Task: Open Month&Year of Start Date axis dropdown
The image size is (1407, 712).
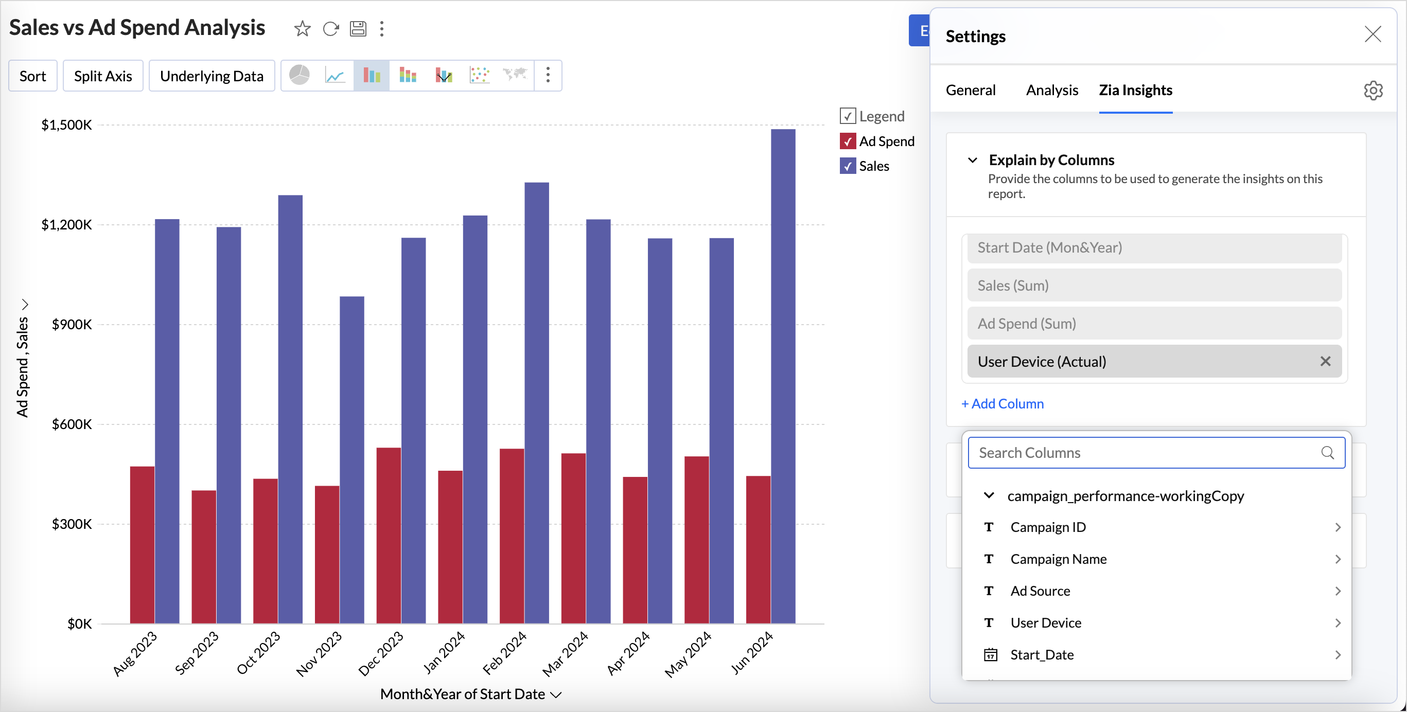Action: pos(556,695)
